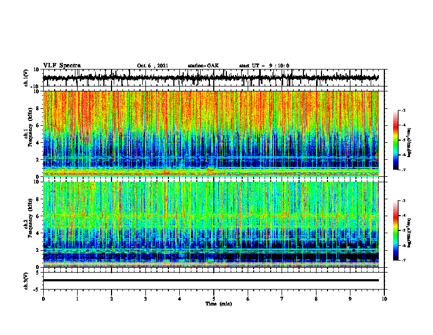Click the ch.1 spectrogram color scale bar

pyautogui.click(x=395, y=140)
